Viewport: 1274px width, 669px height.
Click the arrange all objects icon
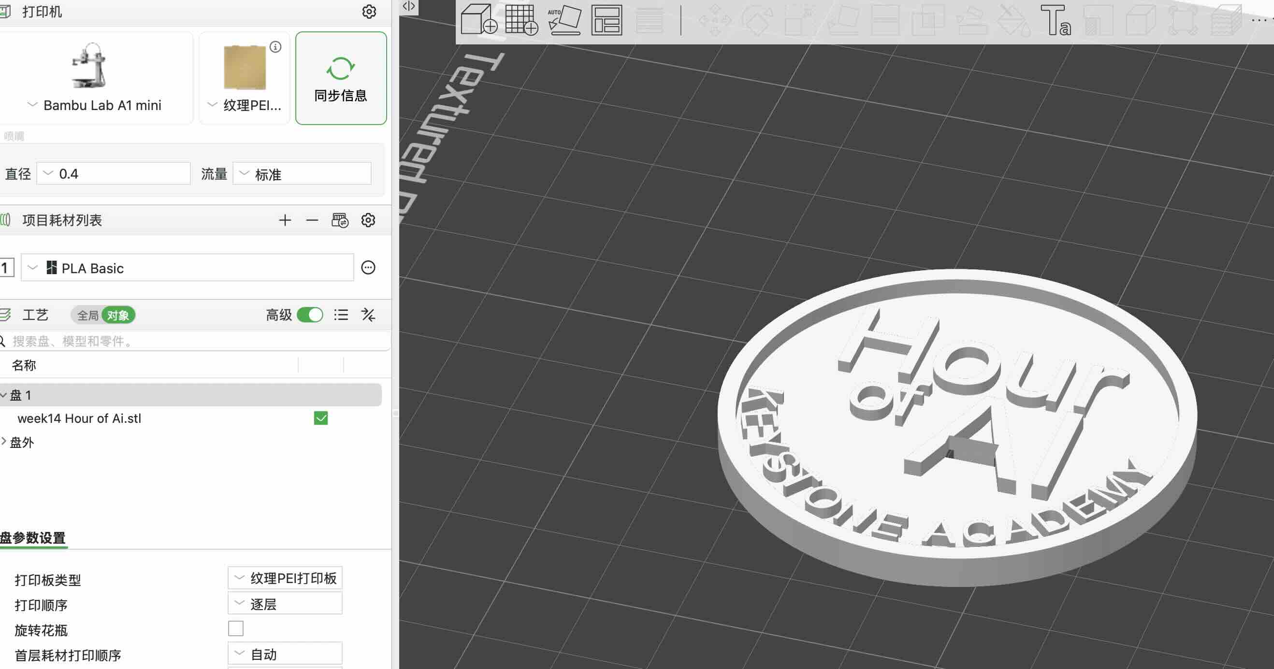click(x=607, y=20)
